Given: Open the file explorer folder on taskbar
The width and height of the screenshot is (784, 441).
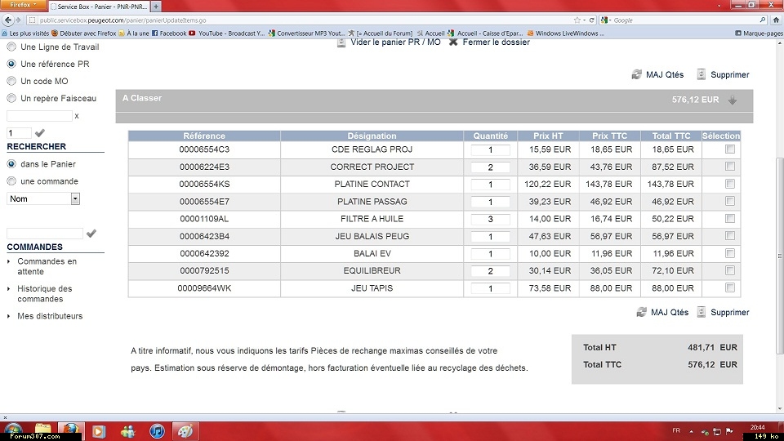Looking at the screenshot, I should (x=43, y=430).
